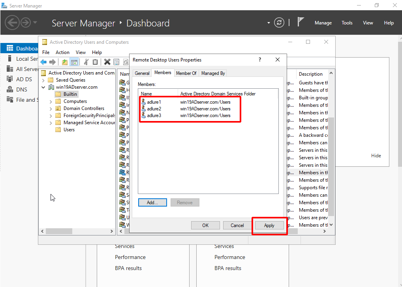Screen dimensions: 402x287
Task: Open the Notifications flag in Server Manager
Action: point(301,22)
